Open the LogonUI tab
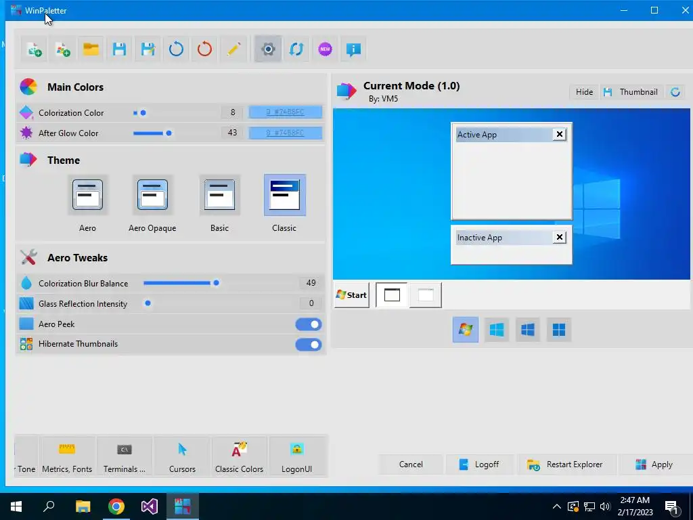Image resolution: width=693 pixels, height=520 pixels. click(x=296, y=456)
